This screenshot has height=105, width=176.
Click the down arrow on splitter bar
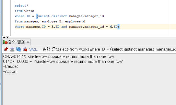click(x=7, y=37)
